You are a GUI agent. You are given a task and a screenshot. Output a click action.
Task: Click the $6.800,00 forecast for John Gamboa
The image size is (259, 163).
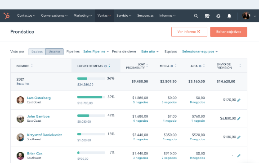pyautogui.click(x=228, y=118)
